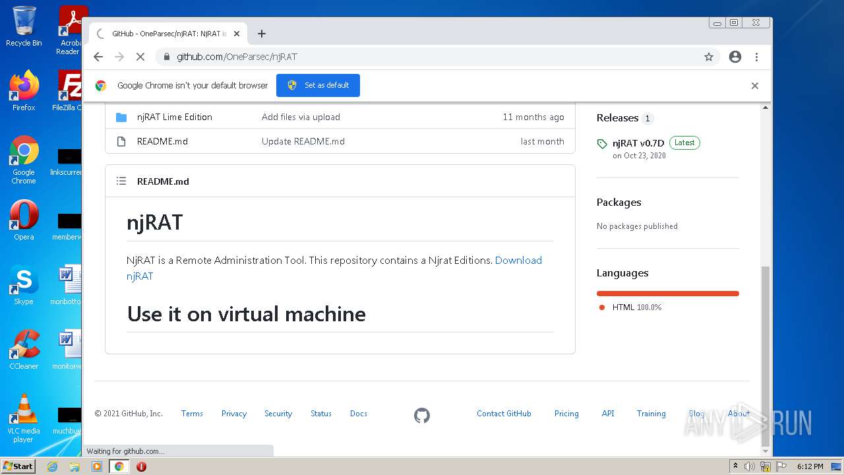
Task: Open the Packages section heading
Action: tap(618, 203)
